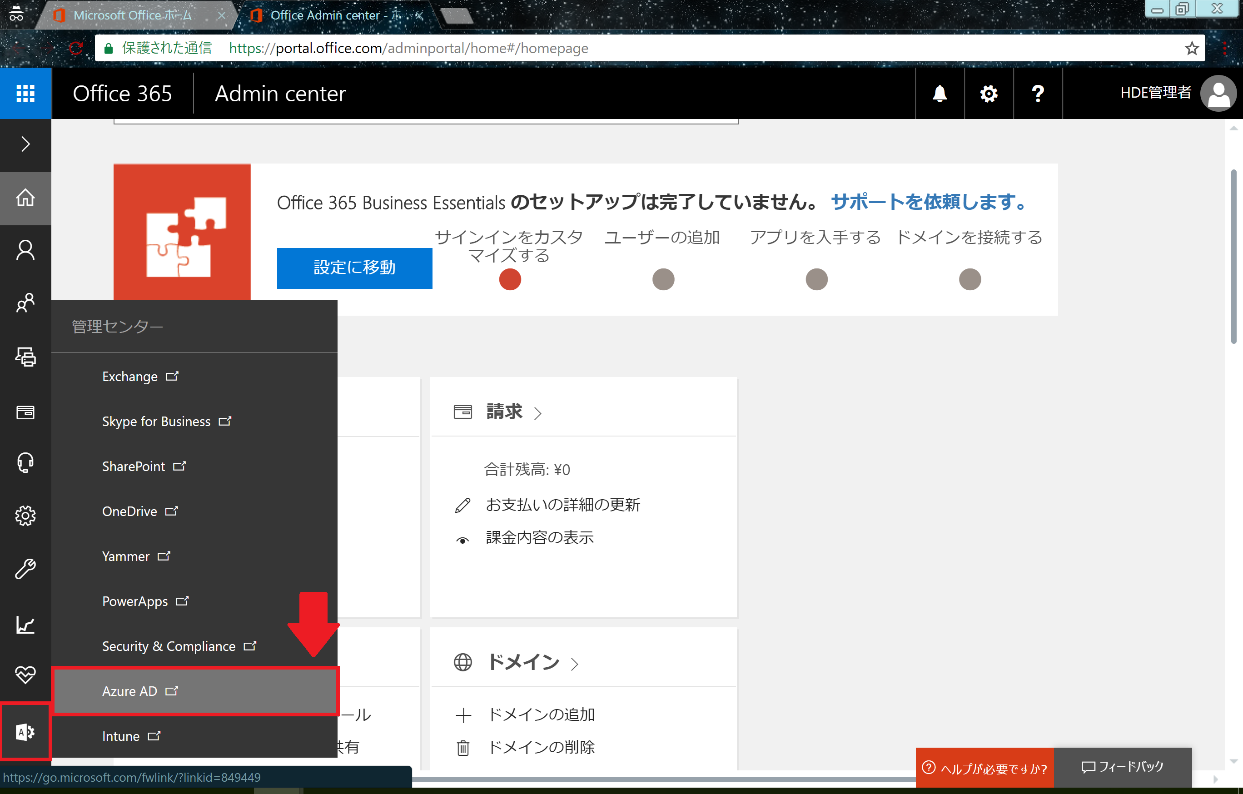Expand 請求 chevron arrow
This screenshot has width=1243, height=794.
click(538, 413)
